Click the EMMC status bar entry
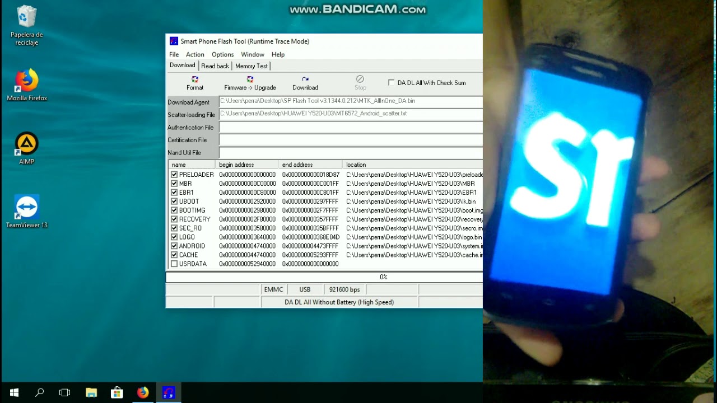717x403 pixels. [x=273, y=289]
